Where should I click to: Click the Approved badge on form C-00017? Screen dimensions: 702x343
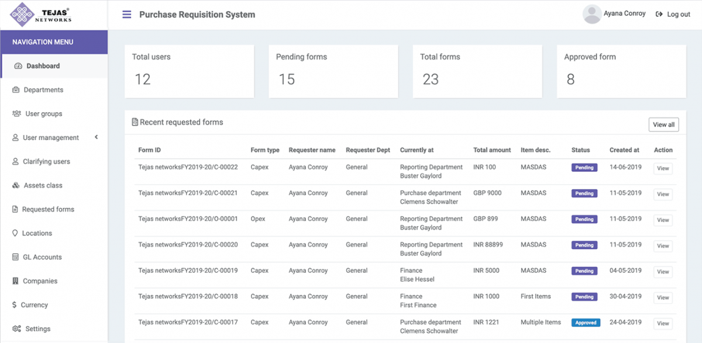[586, 322]
